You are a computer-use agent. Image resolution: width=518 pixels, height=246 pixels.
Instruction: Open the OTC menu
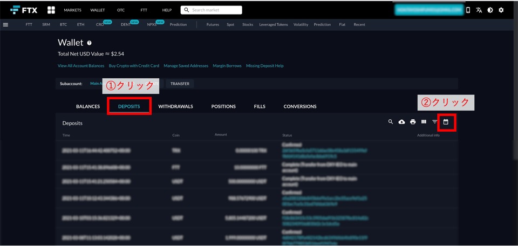point(121,10)
